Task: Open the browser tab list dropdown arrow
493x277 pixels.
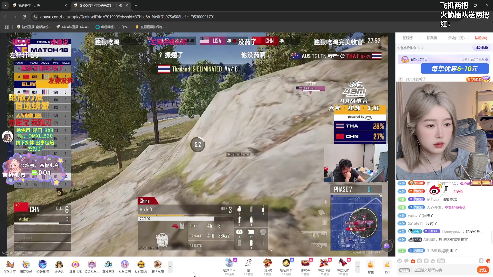Action: pyautogui.click(x=5, y=5)
